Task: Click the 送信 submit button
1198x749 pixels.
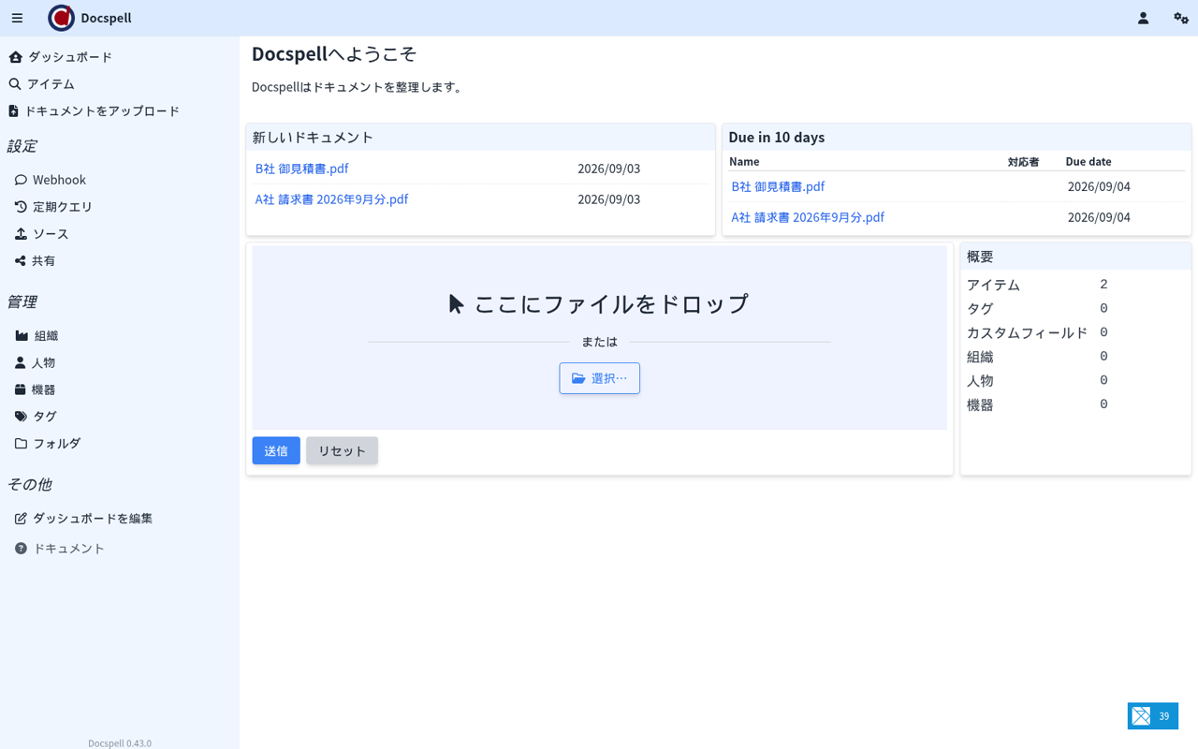Action: pyautogui.click(x=276, y=450)
